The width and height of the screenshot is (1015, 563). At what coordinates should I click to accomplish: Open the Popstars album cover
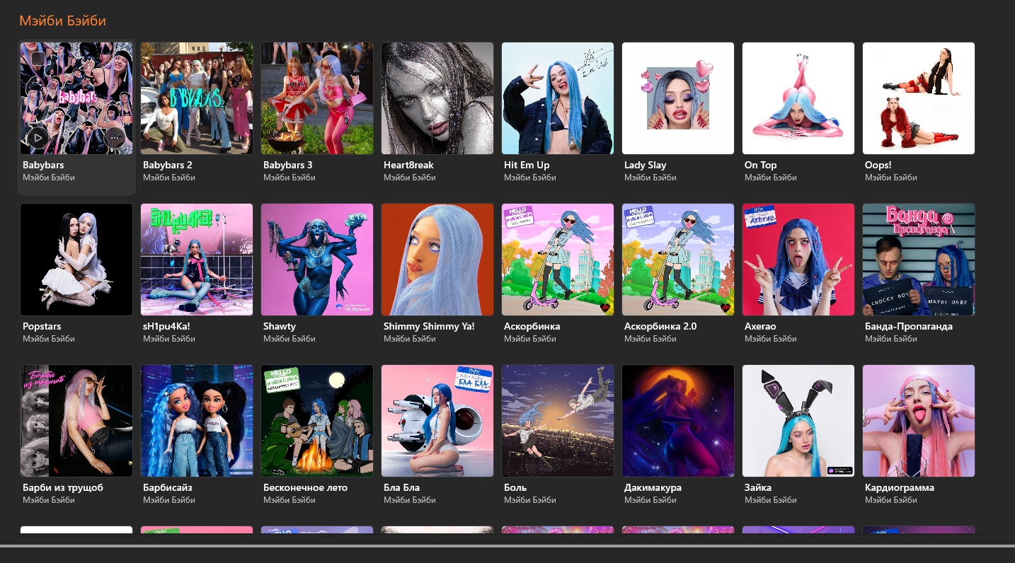click(x=76, y=260)
